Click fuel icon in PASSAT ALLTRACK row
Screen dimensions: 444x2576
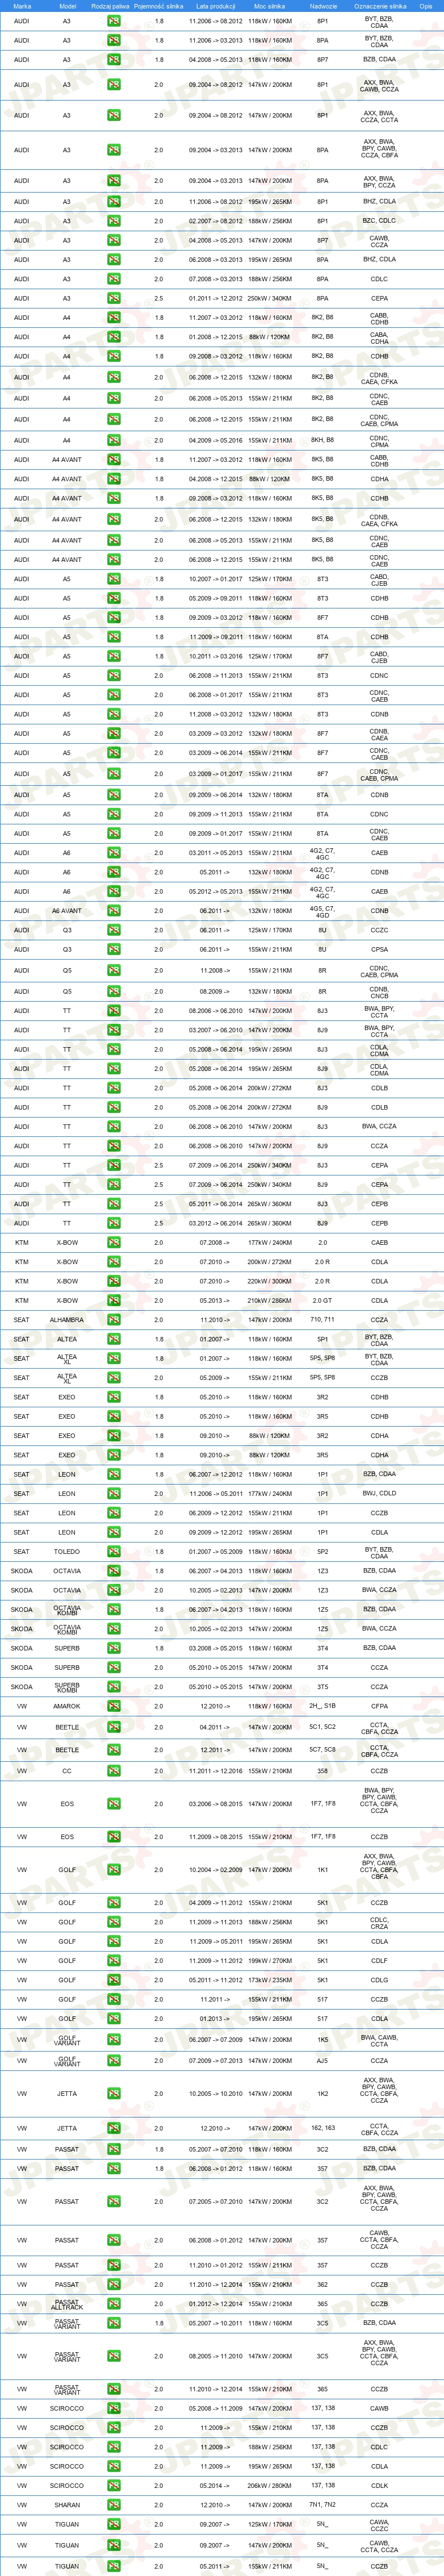(x=114, y=2304)
